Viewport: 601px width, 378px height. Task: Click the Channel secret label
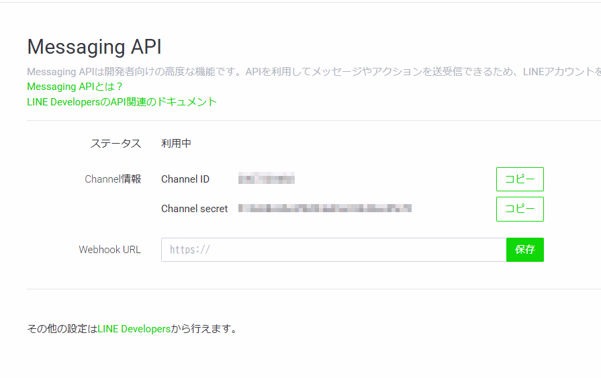pyautogui.click(x=194, y=209)
